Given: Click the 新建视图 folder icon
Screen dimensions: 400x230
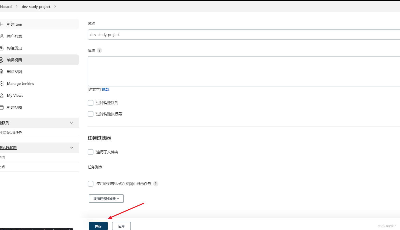Looking at the screenshot, I should point(2,107).
